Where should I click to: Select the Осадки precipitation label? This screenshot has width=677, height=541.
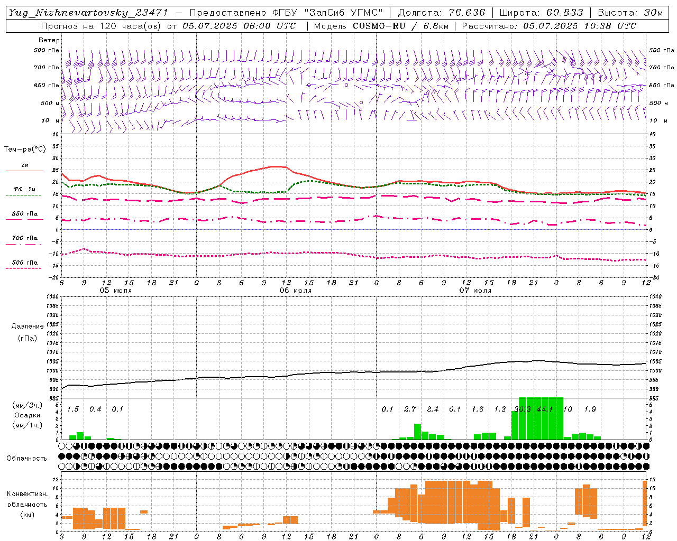(26, 415)
